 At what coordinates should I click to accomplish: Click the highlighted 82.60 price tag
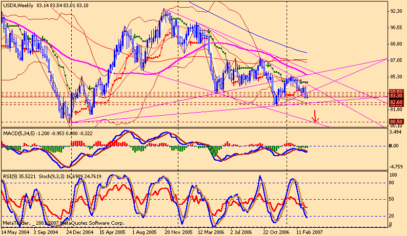pos(396,102)
